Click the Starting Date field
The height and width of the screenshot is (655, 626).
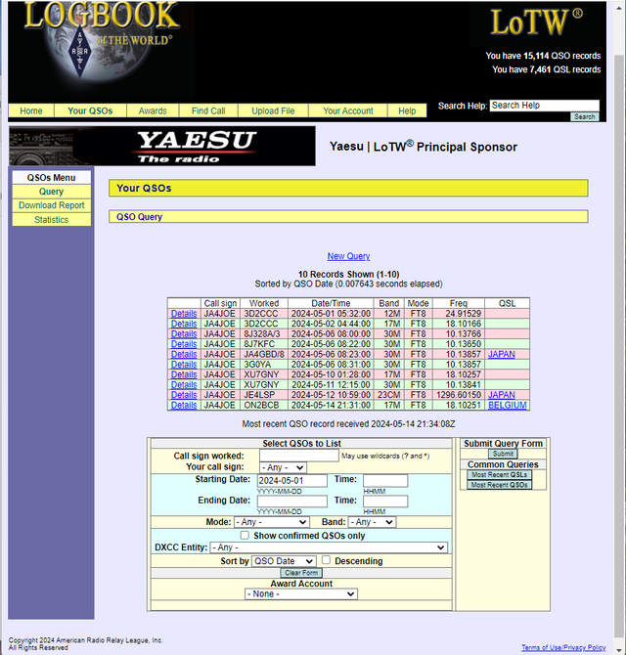tap(292, 480)
